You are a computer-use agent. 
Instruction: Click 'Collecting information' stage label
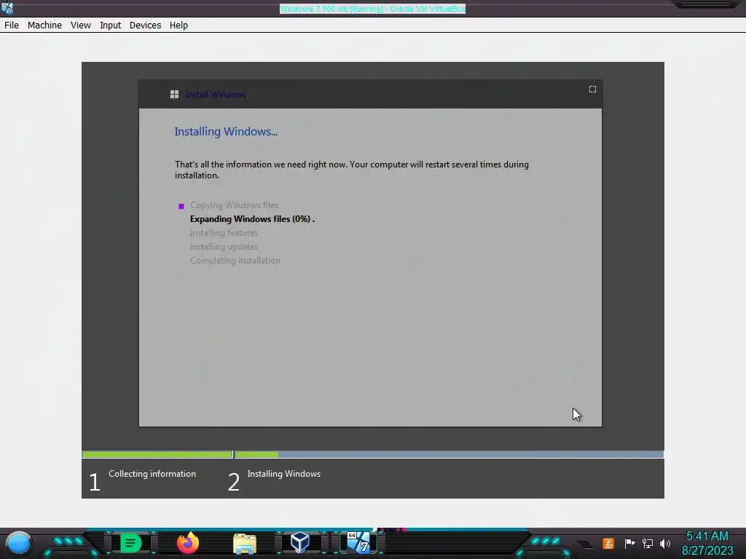(152, 474)
